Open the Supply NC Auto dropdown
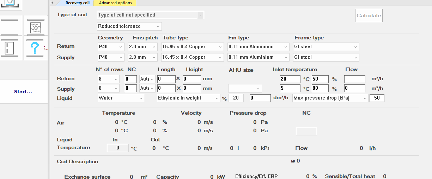 [x=147, y=88]
